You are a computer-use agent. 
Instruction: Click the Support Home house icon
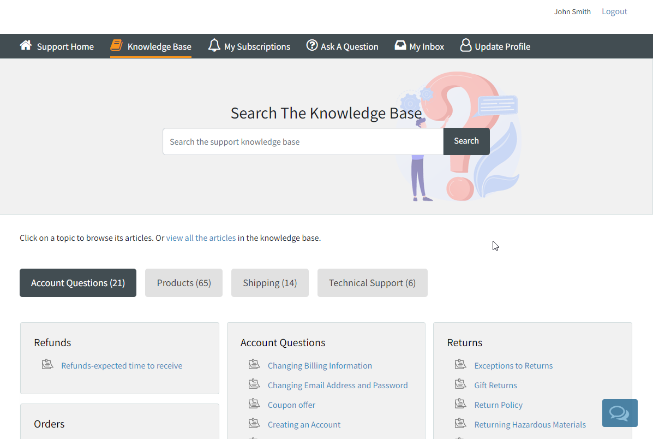[x=26, y=45]
